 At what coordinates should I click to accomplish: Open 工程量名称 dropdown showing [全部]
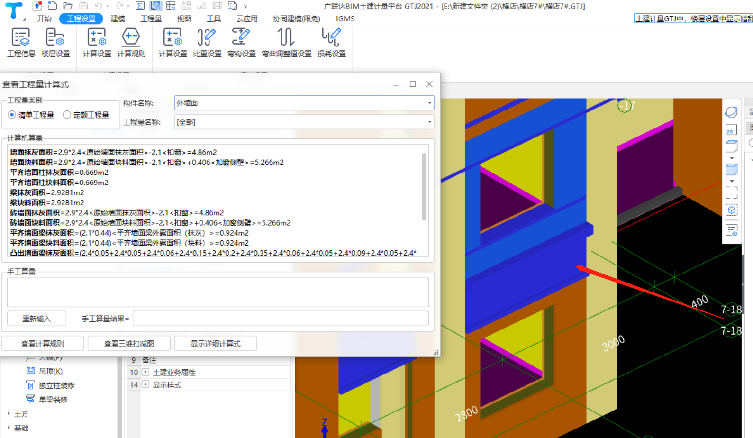[x=304, y=122]
